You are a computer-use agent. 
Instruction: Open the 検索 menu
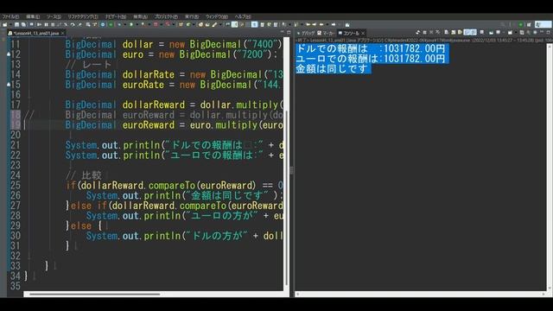click(x=140, y=16)
